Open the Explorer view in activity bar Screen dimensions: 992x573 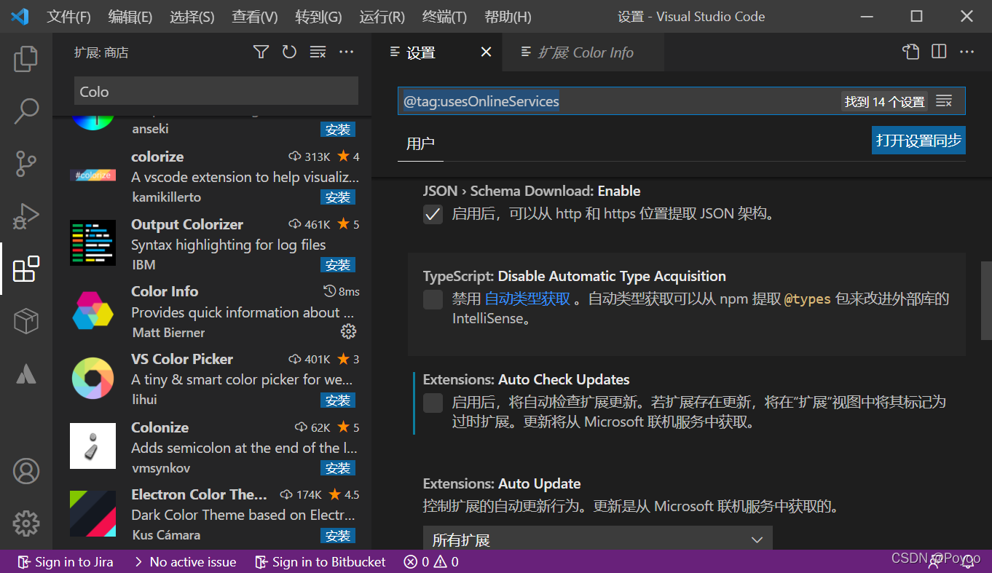[26, 59]
